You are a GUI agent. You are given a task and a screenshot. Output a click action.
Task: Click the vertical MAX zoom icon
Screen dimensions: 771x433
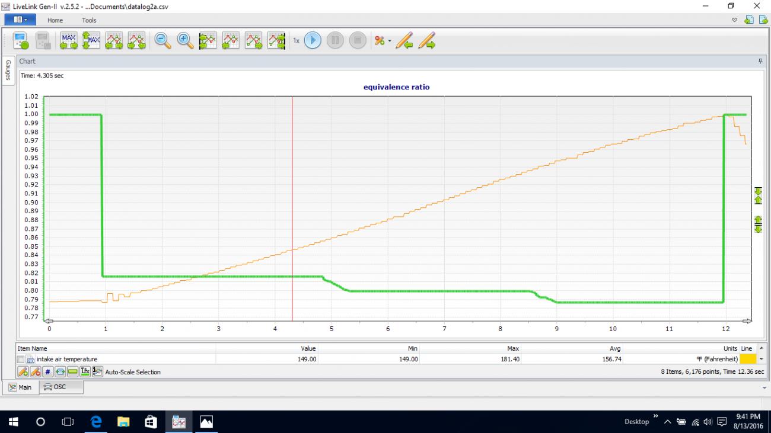coord(91,41)
